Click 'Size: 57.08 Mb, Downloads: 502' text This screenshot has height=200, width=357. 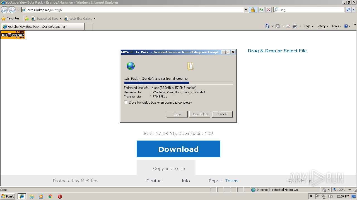click(x=178, y=133)
